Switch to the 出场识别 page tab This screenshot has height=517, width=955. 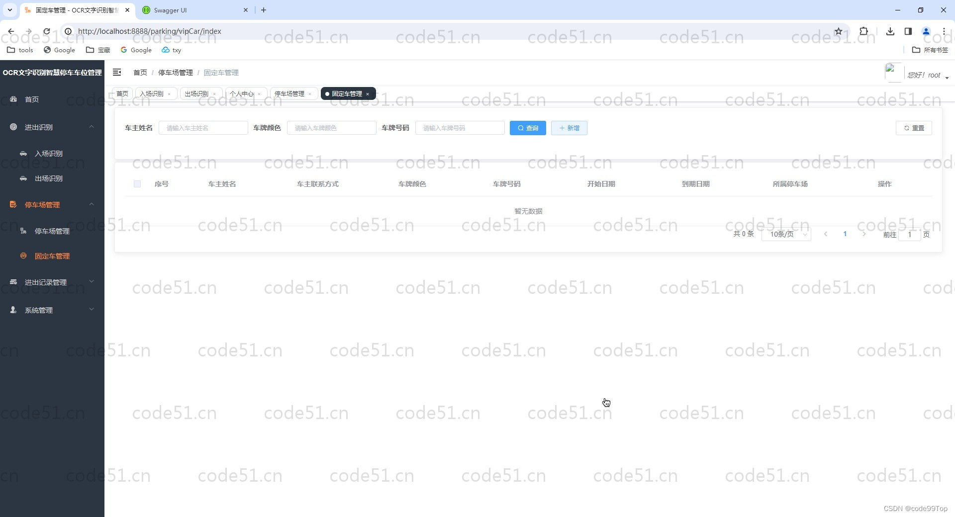click(x=196, y=93)
